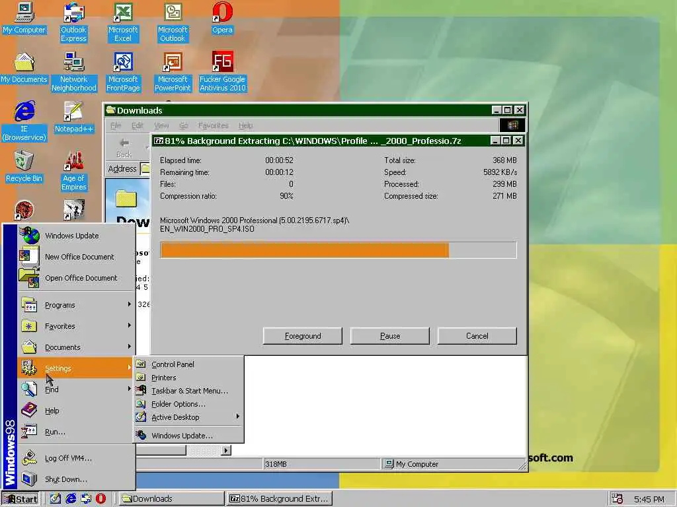Switch to the 81% Background Extr... taskbar button

coord(280,499)
